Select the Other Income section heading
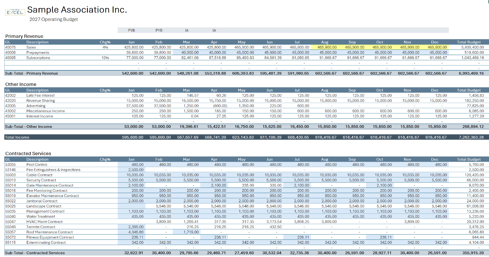The width and height of the screenshot is (489, 257). (21, 84)
